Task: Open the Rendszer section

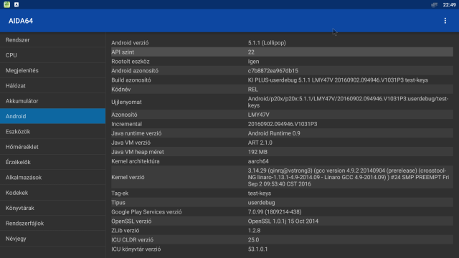Action: point(52,40)
